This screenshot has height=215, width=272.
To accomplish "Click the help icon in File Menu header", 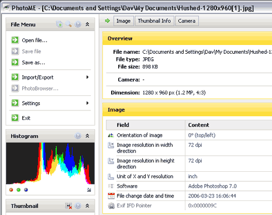I will tap(78, 25).
